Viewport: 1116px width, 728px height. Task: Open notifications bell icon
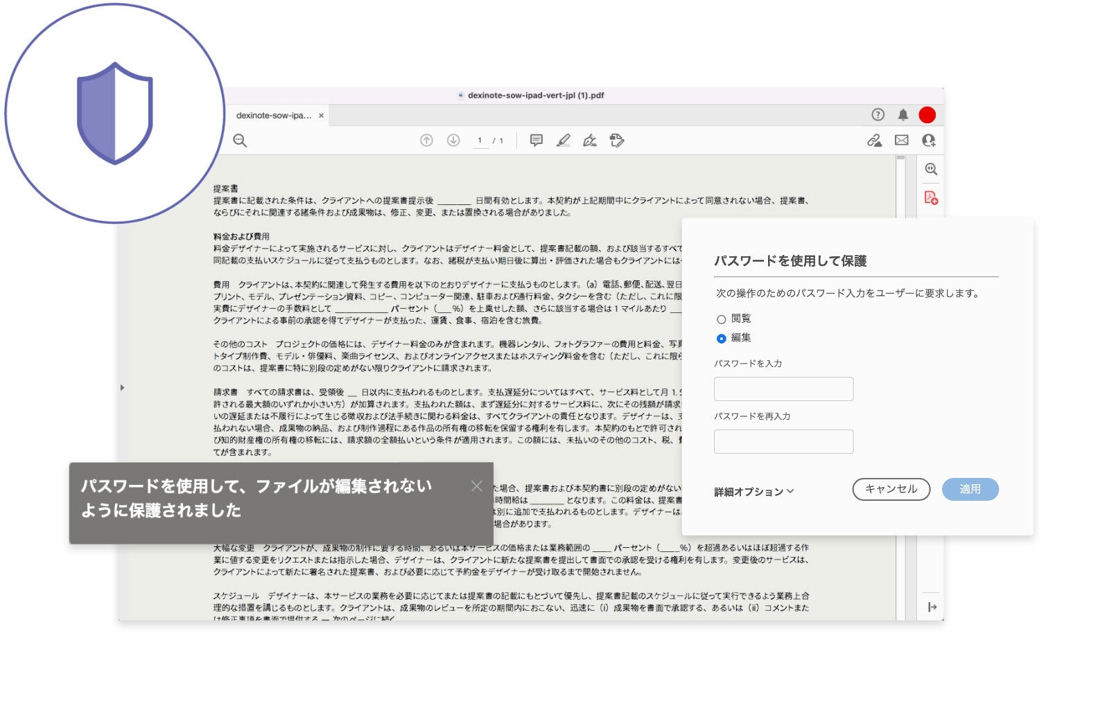(903, 115)
